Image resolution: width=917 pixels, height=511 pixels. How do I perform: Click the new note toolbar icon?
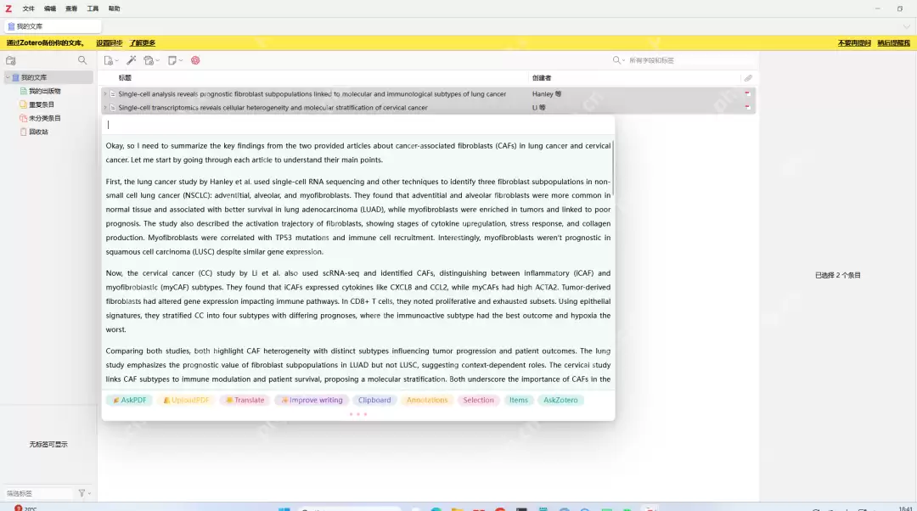coord(173,60)
